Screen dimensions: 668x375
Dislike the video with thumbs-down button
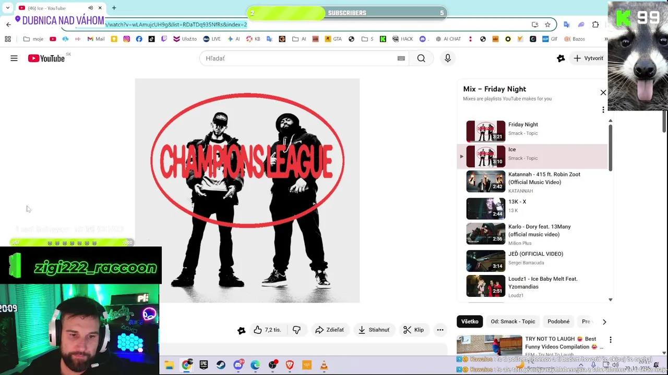[296, 330]
